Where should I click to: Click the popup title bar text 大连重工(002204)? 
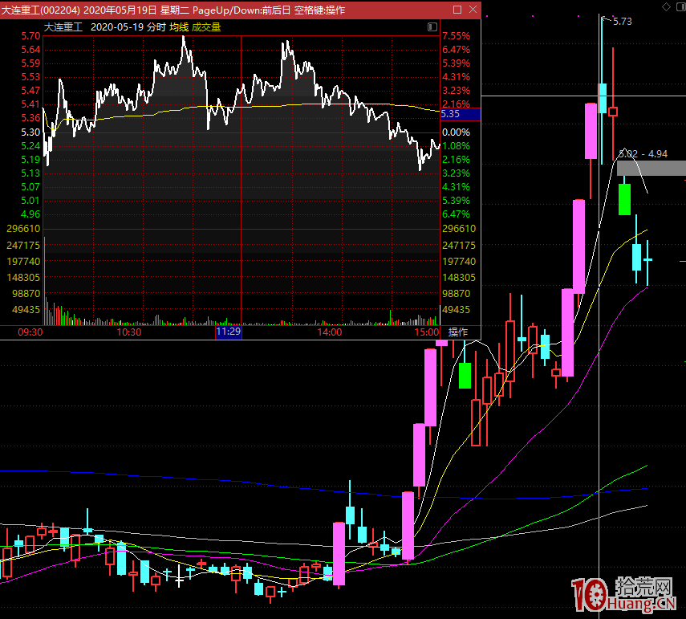40,10
